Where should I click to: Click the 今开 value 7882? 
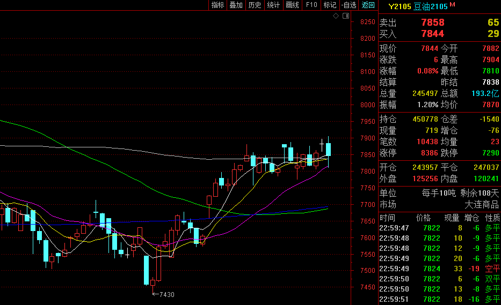coord(491,48)
